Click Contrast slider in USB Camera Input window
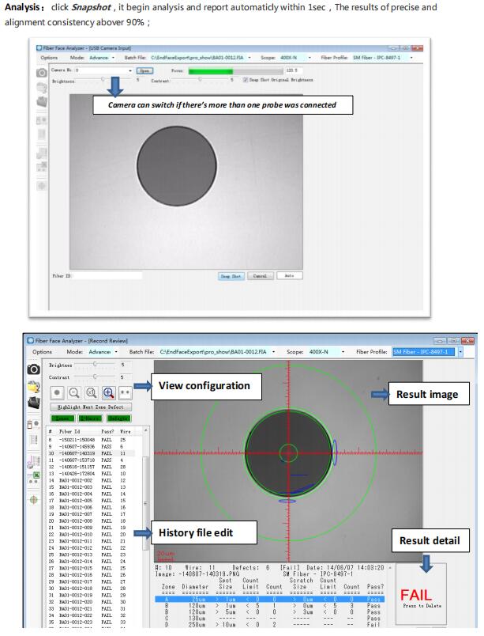 coord(201,81)
